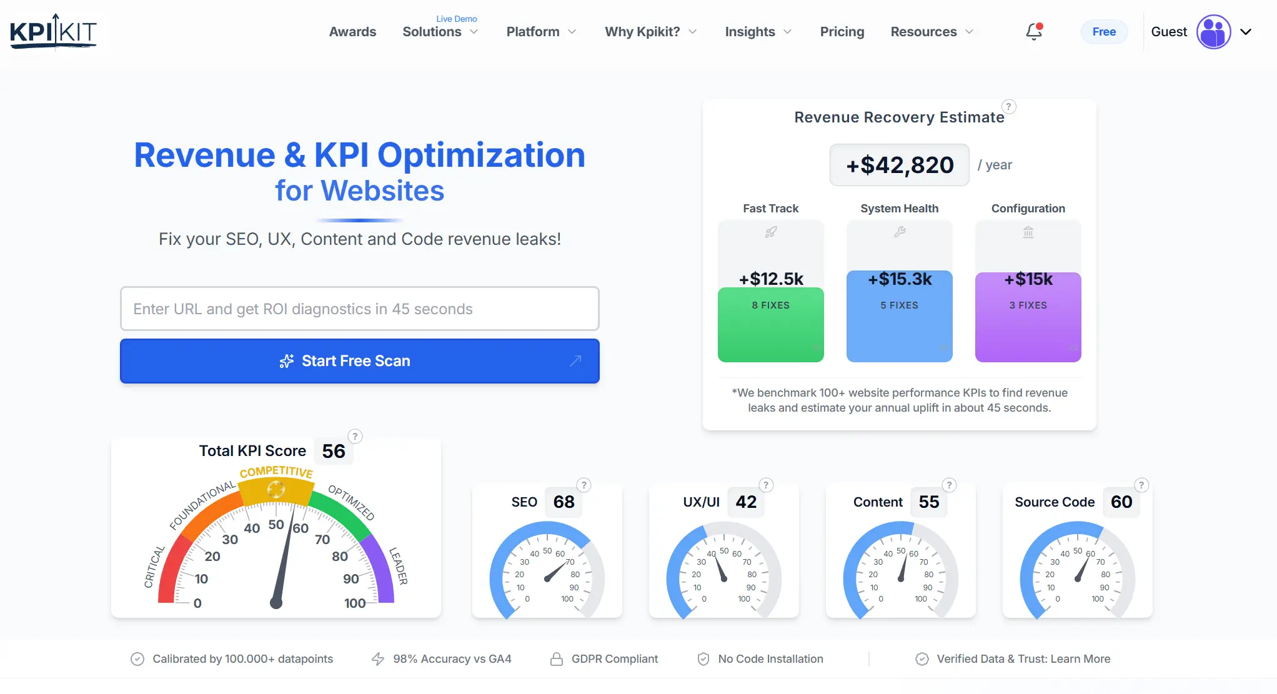Open help icon on UX/UI card
Viewport: 1277px width, 694px height.
coord(766,485)
